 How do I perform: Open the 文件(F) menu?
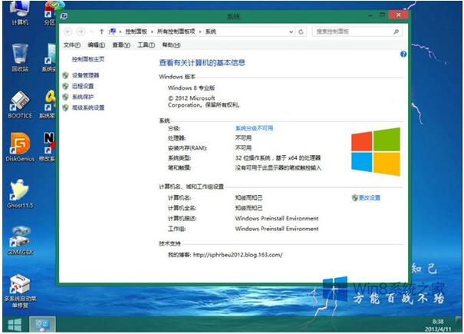[x=71, y=45]
